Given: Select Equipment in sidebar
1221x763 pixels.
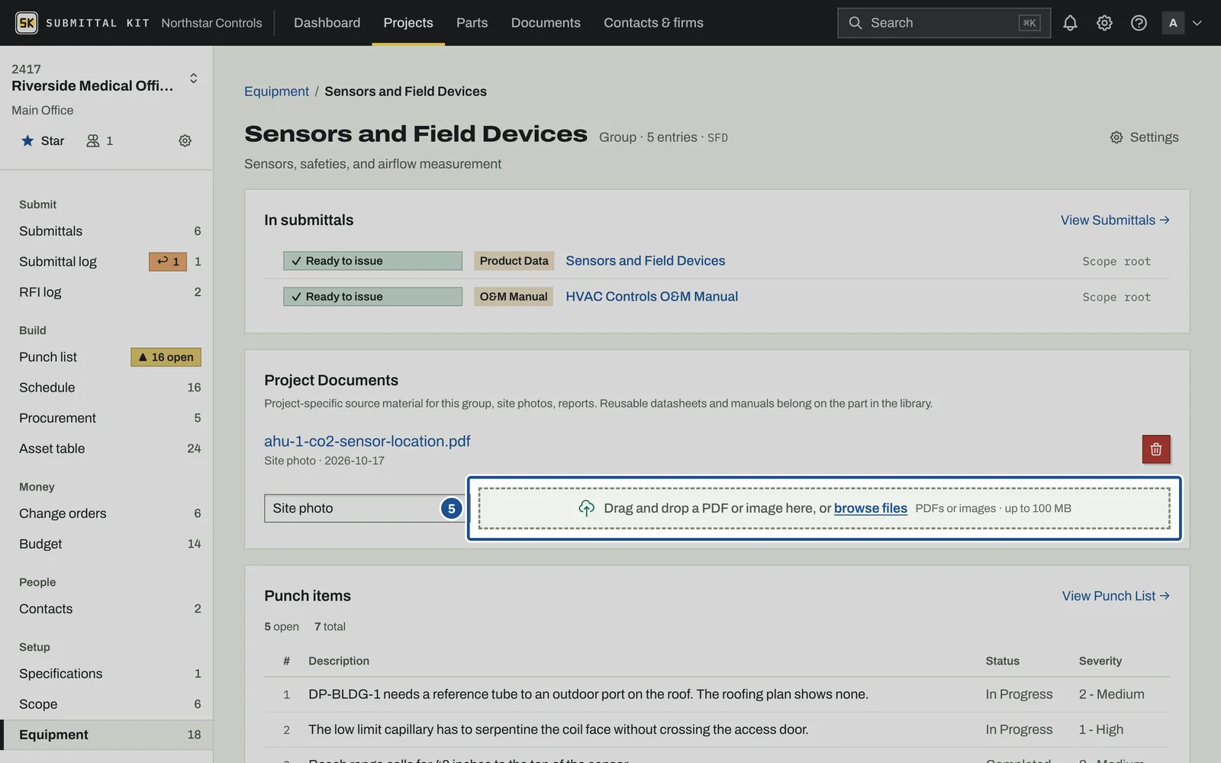Looking at the screenshot, I should pos(107,735).
